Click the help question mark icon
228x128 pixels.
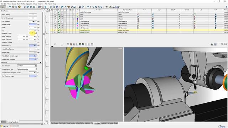pyautogui.click(x=226, y=7)
